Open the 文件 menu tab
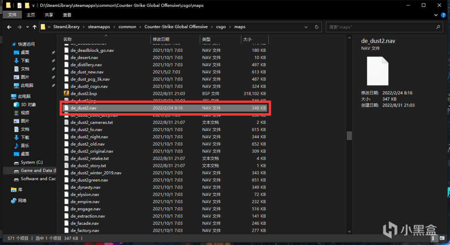 [x=12, y=15]
